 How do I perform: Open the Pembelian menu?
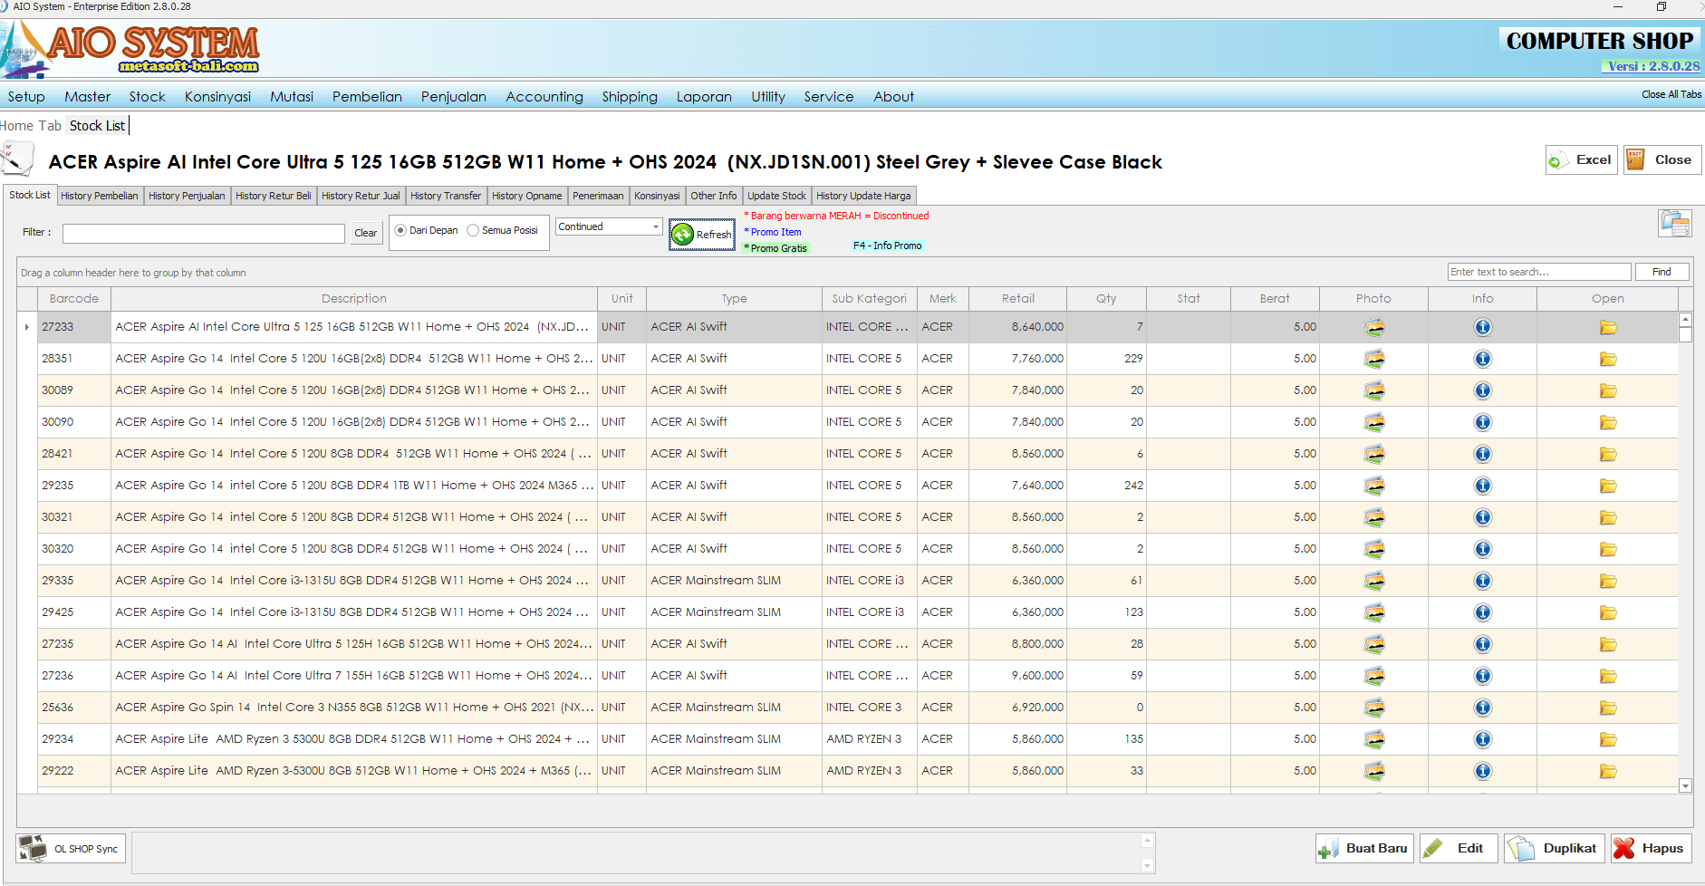(367, 96)
